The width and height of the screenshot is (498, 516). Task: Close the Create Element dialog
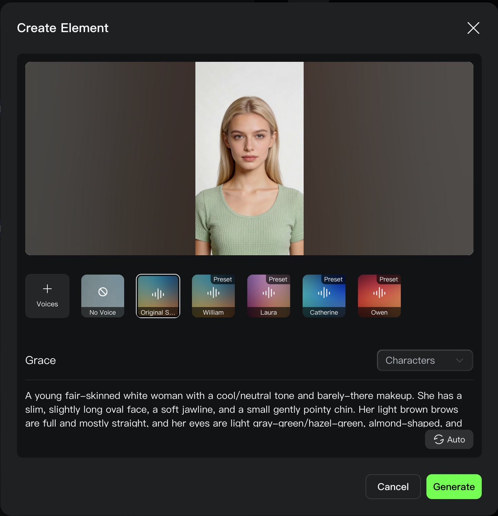[473, 28]
